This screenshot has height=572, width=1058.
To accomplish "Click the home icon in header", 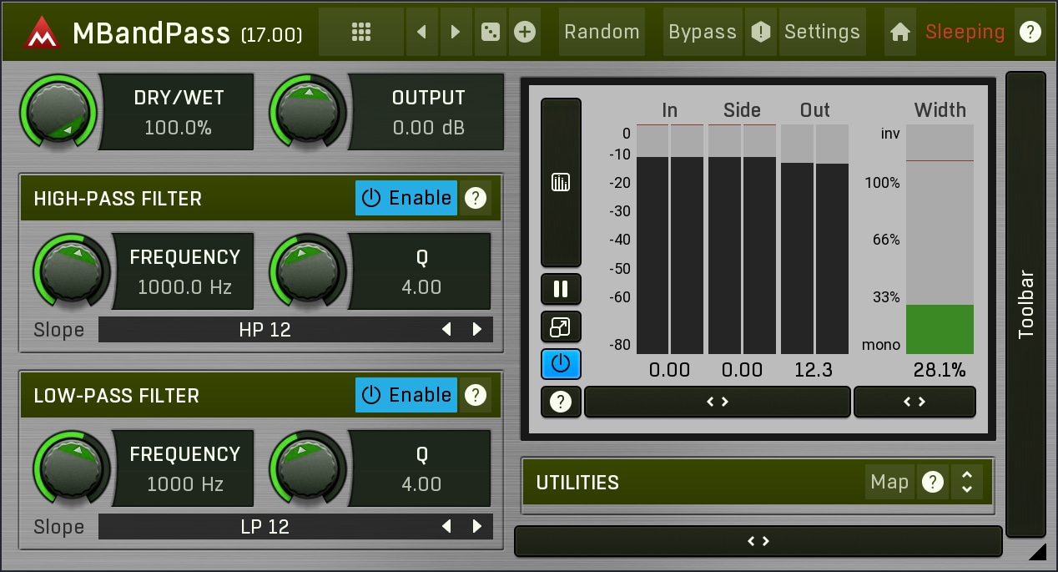I will [x=899, y=32].
